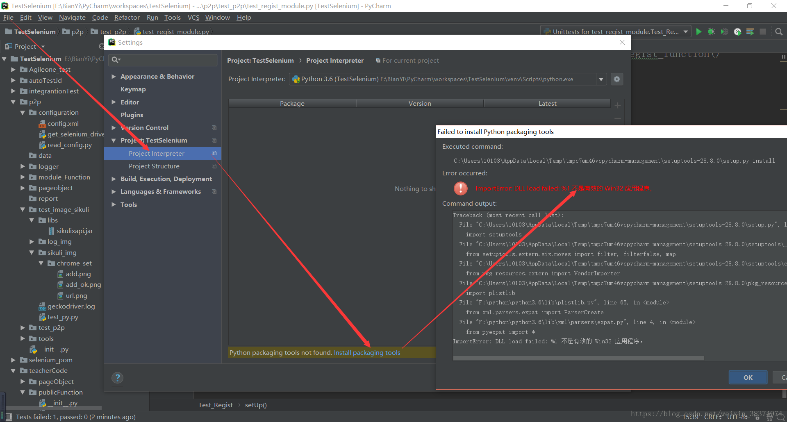This screenshot has height=422, width=787.
Task: Select sikulixapi.jar in the libs folder
Action: 75,231
